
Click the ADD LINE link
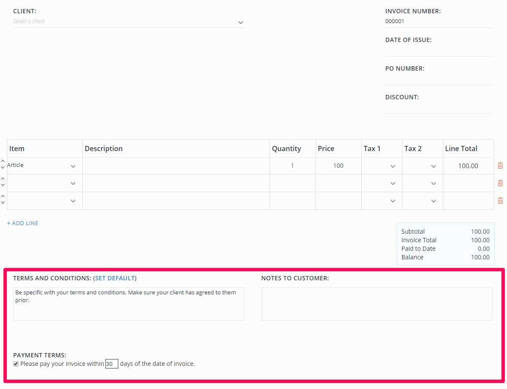22,223
